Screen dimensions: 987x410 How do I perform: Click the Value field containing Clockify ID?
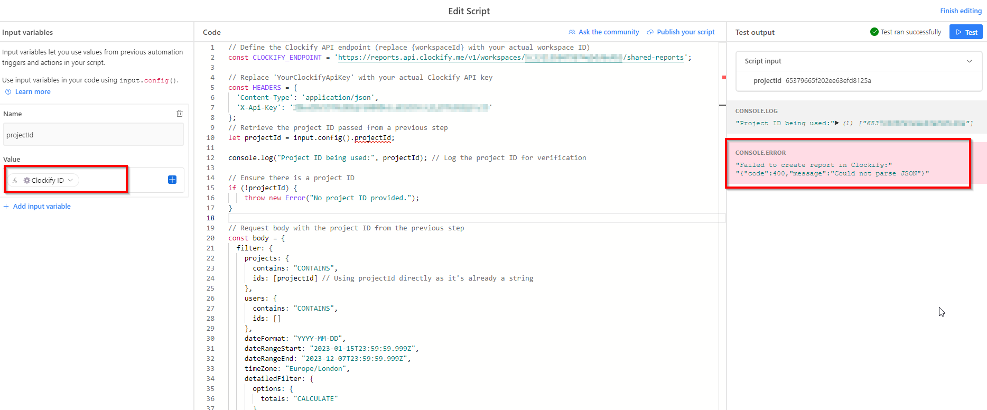point(94,180)
